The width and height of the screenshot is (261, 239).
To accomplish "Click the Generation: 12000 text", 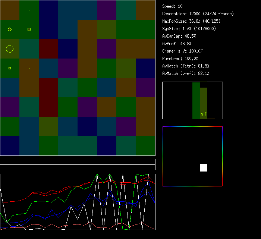I will [x=198, y=14].
